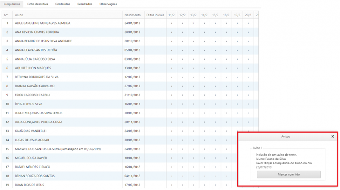
Task: Click the Faltas iniciais column header
Action: click(155, 15)
